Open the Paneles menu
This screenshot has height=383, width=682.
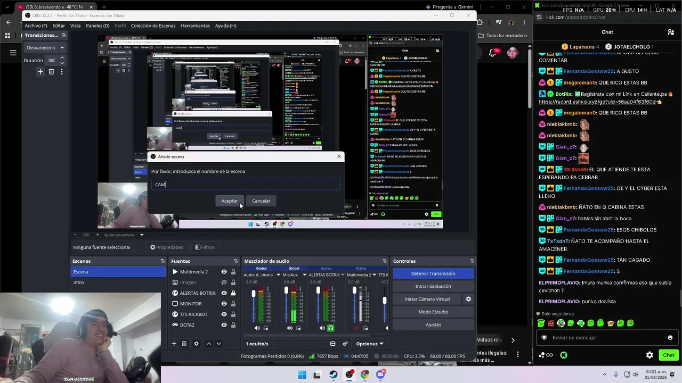click(98, 26)
